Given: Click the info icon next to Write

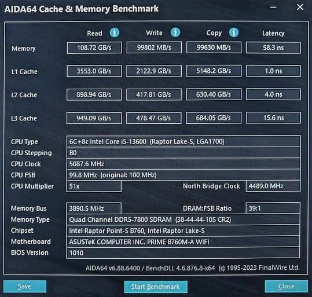Looking at the screenshot, I should (x=175, y=32).
